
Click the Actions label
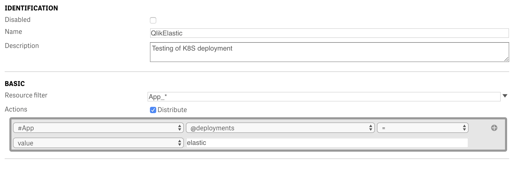(16, 109)
